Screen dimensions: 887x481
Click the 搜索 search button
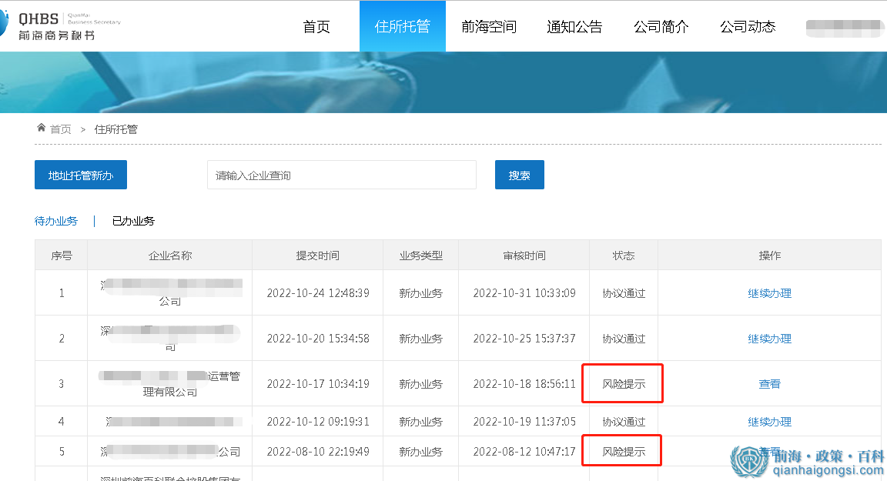(519, 174)
